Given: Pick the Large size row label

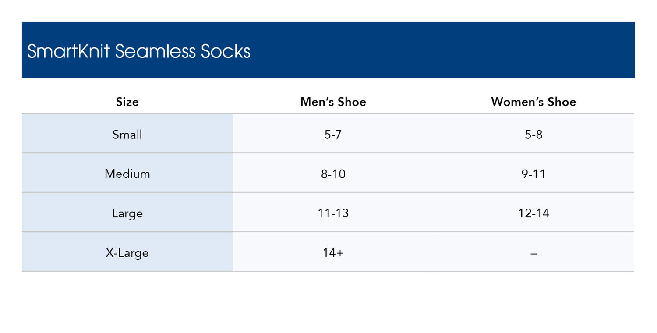Looking at the screenshot, I should point(127,213).
